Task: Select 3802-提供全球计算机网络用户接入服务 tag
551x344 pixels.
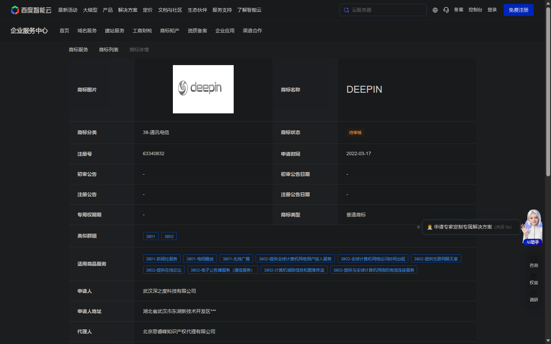Action: point(295,259)
